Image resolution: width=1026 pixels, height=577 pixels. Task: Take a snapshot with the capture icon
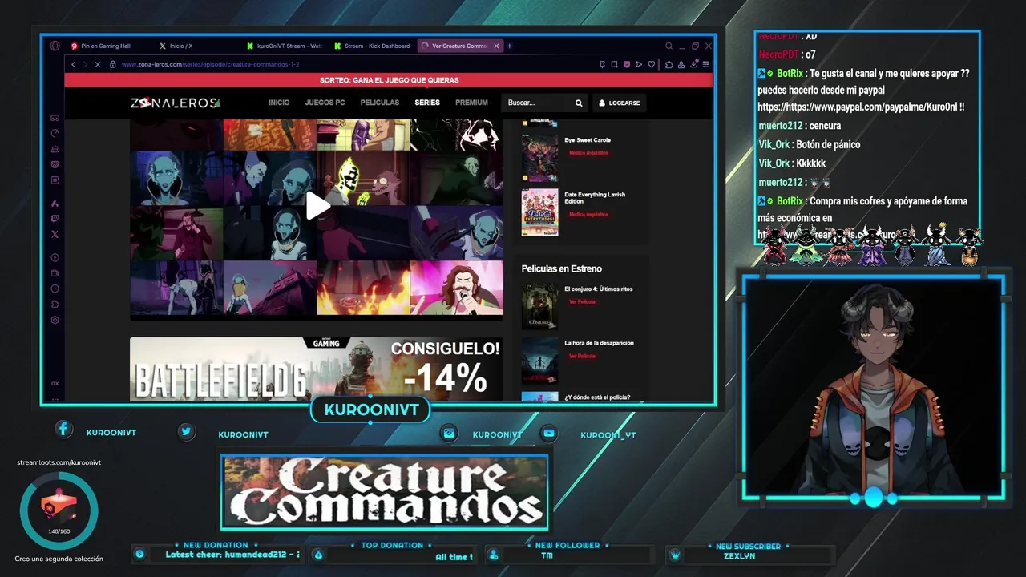[614, 64]
